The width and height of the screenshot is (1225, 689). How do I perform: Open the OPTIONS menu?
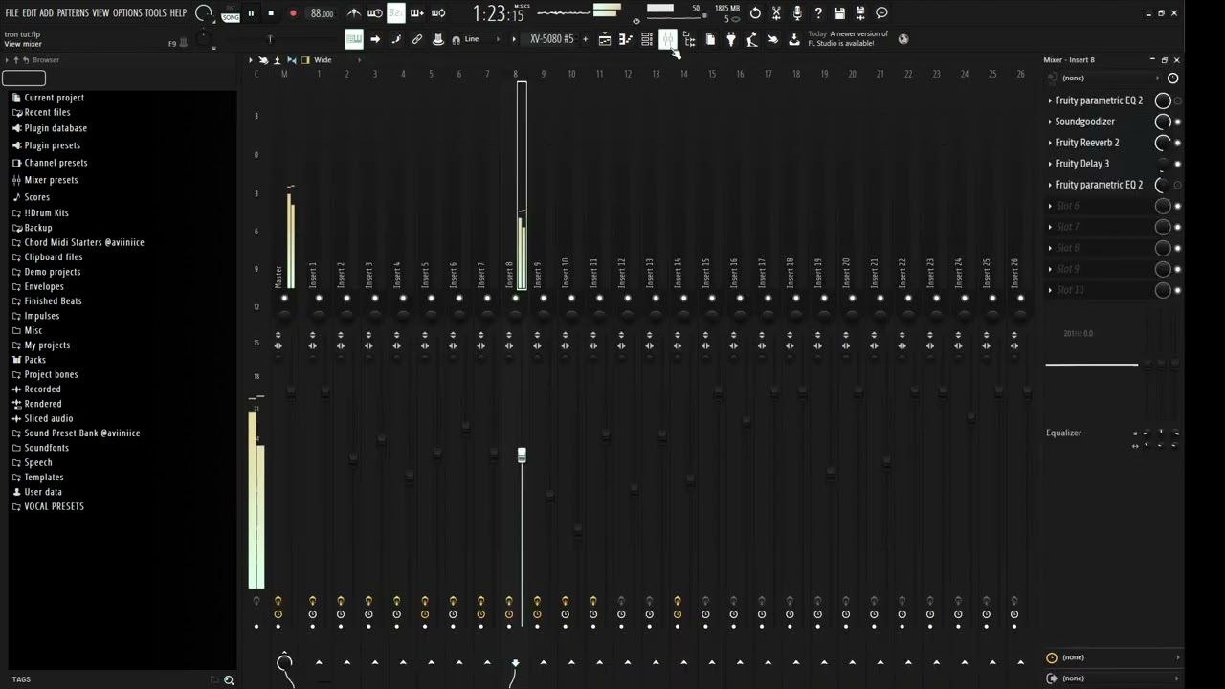[x=127, y=13]
